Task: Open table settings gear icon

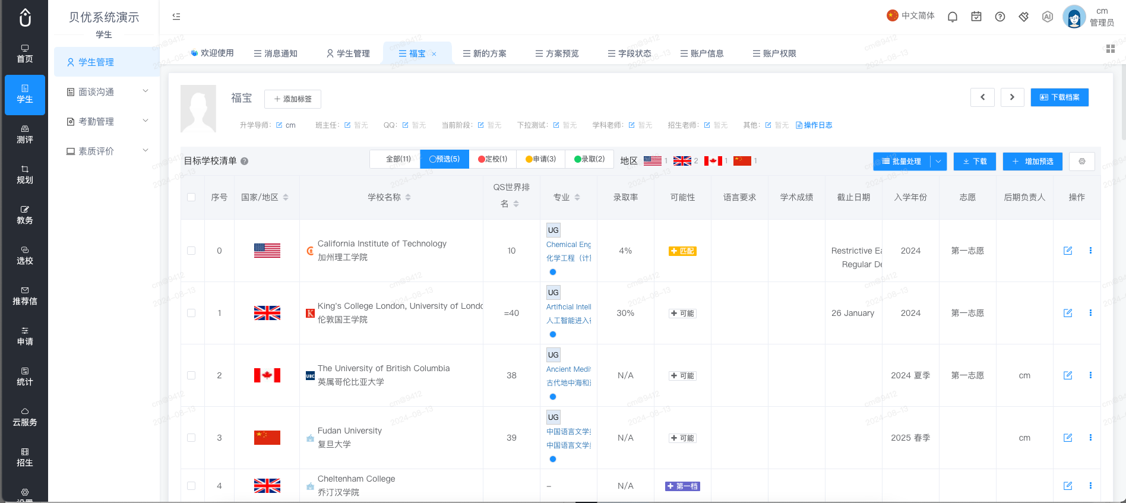Action: point(1082,162)
